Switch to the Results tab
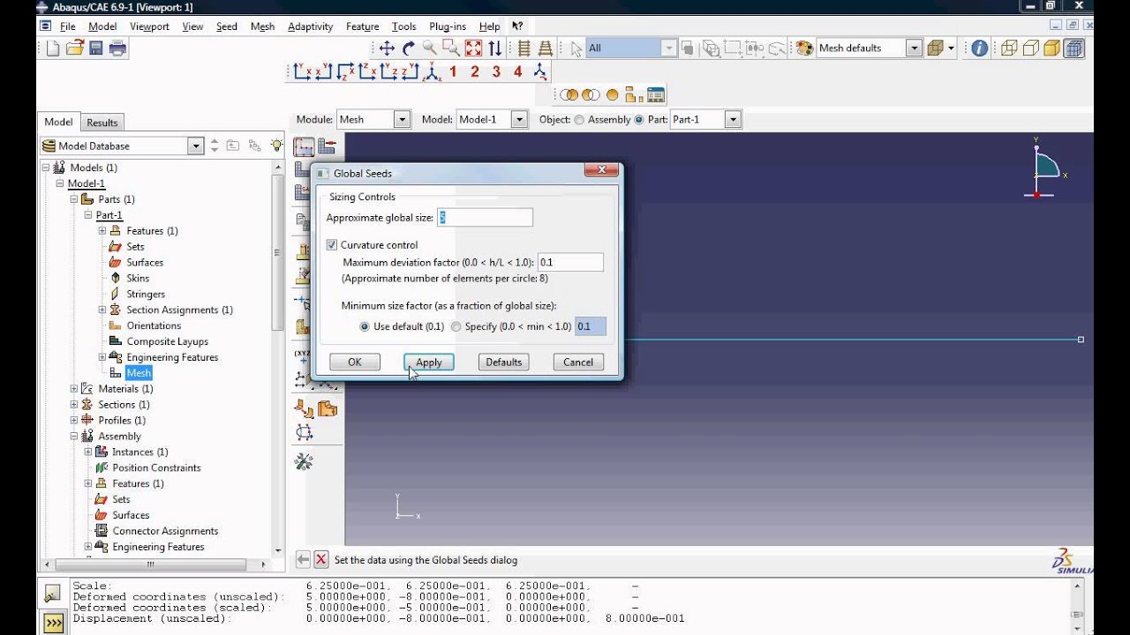The width and height of the screenshot is (1130, 635). point(102,123)
